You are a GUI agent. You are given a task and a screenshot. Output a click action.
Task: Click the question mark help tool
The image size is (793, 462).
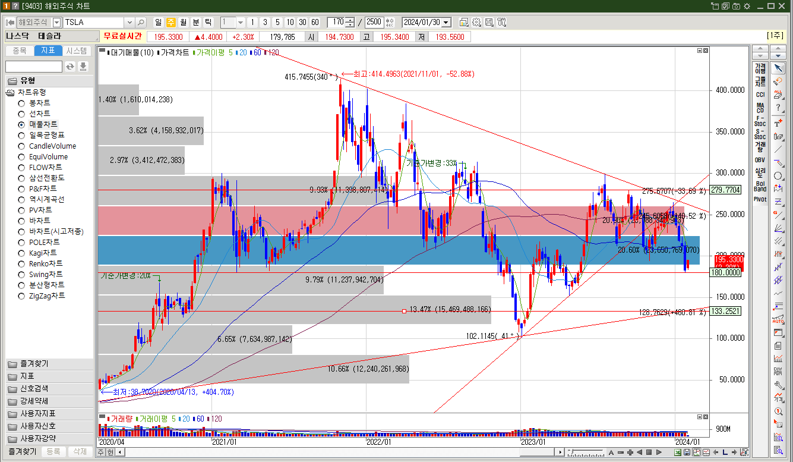tap(778, 107)
